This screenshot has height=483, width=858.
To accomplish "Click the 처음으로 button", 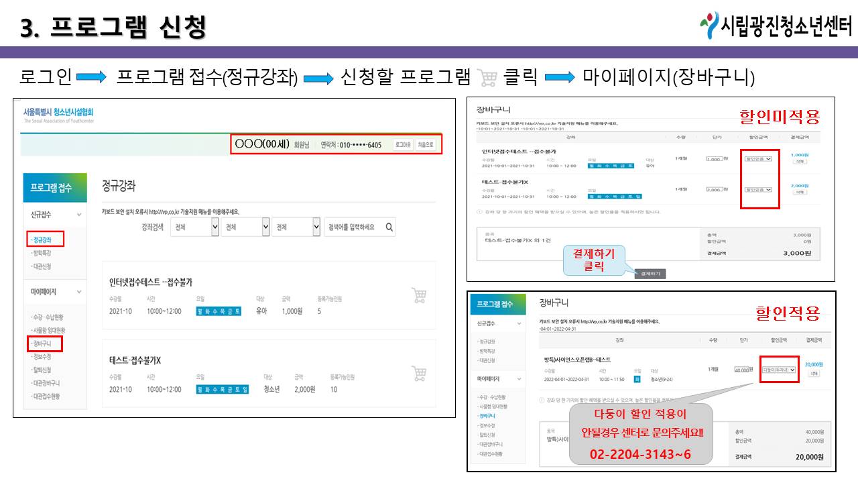I will click(425, 145).
